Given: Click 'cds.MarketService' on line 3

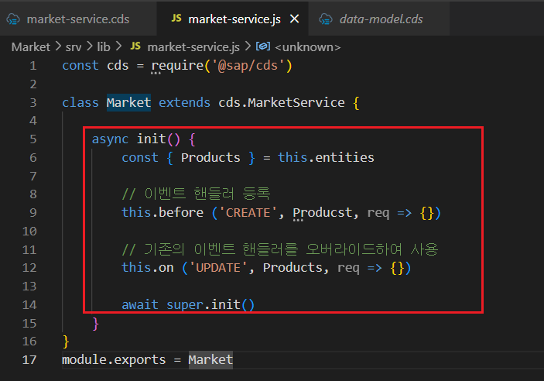Looking at the screenshot, I should pyautogui.click(x=282, y=102).
